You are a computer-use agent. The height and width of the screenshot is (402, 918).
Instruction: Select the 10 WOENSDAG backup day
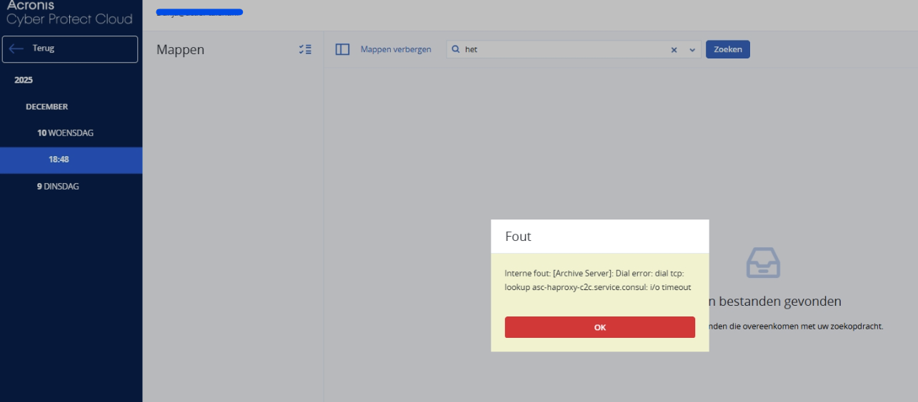pos(65,133)
